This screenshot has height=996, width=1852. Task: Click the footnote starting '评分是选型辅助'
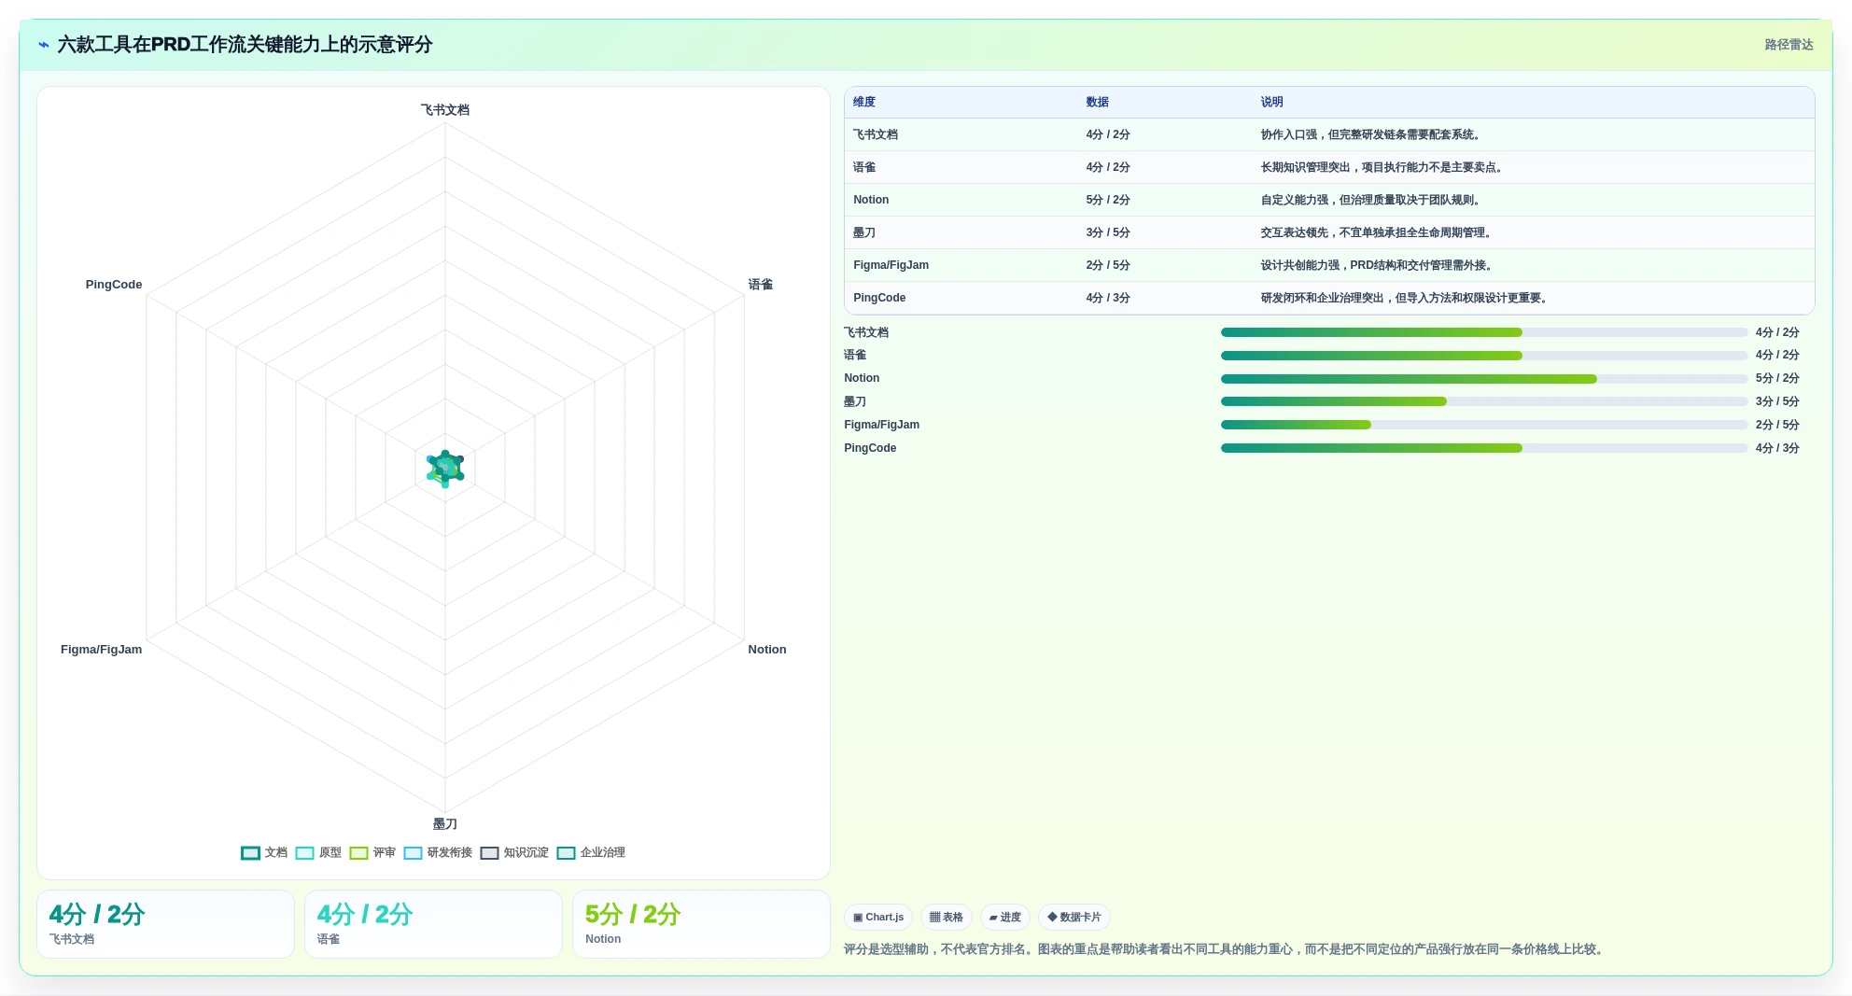(x=1226, y=949)
